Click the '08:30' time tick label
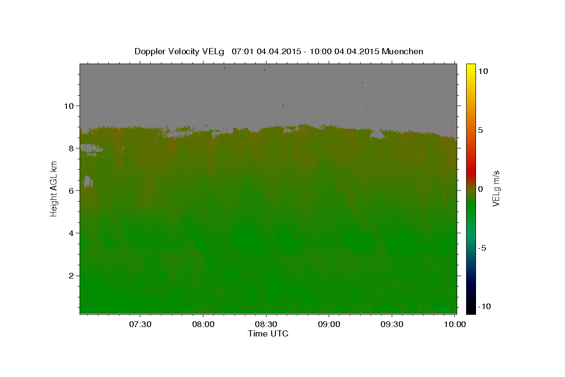This screenshot has width=565, height=377. (x=266, y=324)
